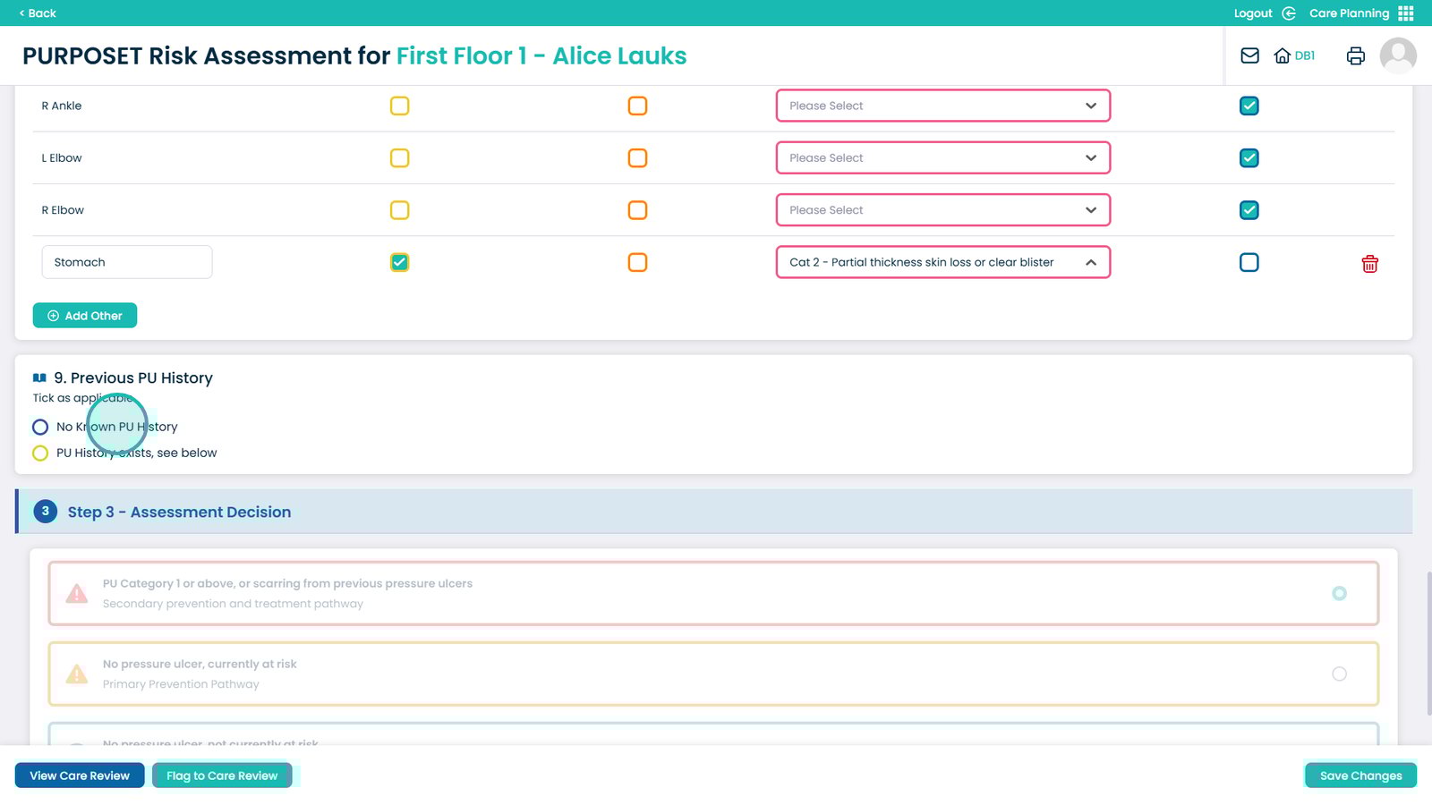Screen dimensions: 1432x805
Task: Click the DB1 home icon
Action: pos(1283,55)
